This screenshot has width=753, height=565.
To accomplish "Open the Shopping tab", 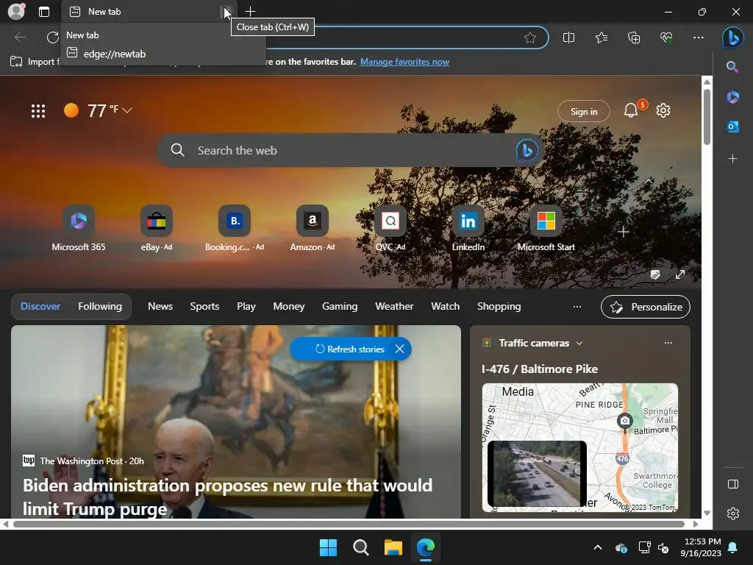I will pyautogui.click(x=499, y=307).
